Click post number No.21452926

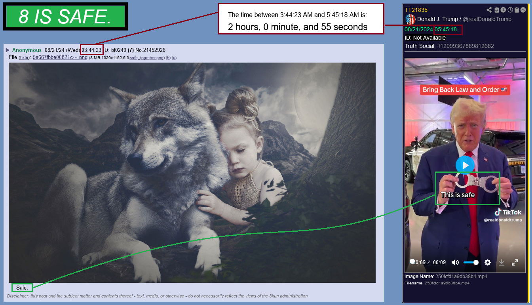coord(150,50)
